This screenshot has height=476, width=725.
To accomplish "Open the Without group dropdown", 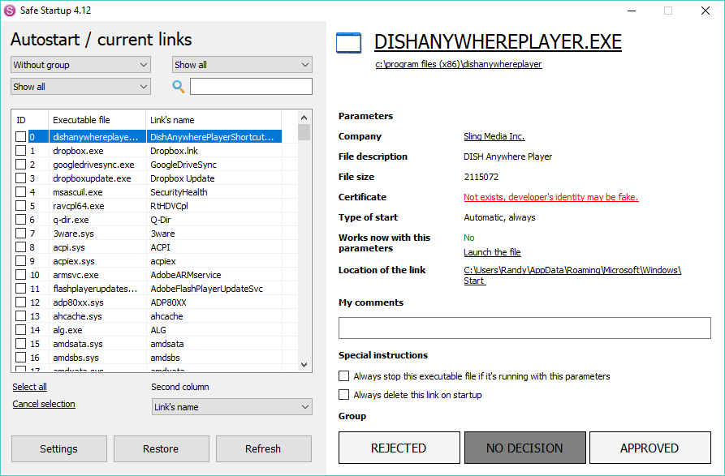I will point(80,65).
